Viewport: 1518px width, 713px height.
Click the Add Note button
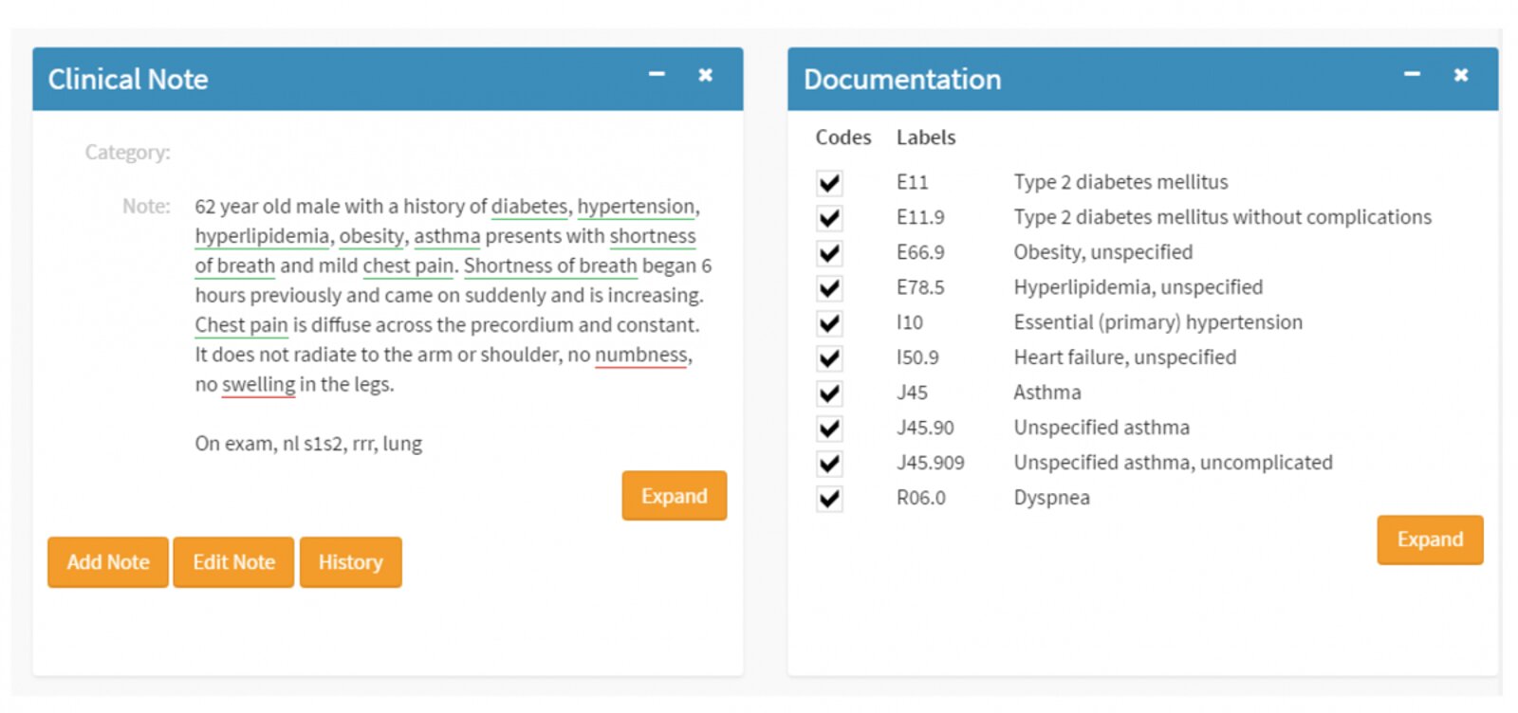[x=108, y=562]
